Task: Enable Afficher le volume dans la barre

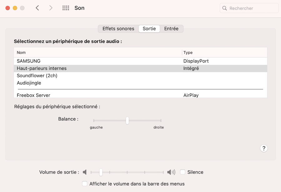Action: tap(85, 184)
